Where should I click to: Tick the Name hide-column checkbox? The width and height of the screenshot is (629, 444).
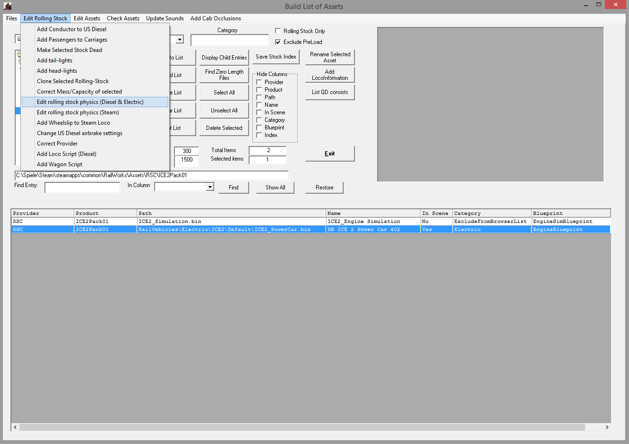259,105
